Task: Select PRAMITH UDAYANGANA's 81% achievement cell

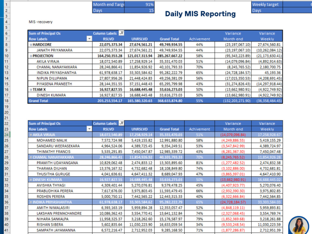Action: [x=200, y=163]
